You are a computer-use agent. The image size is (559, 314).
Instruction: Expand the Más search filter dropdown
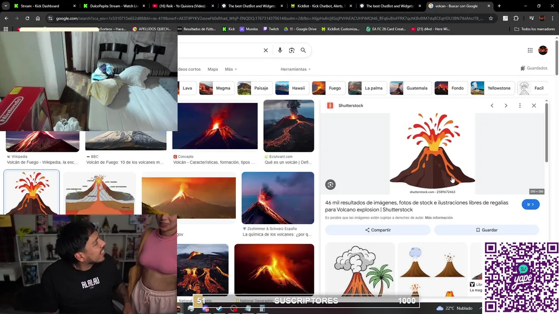tap(231, 69)
